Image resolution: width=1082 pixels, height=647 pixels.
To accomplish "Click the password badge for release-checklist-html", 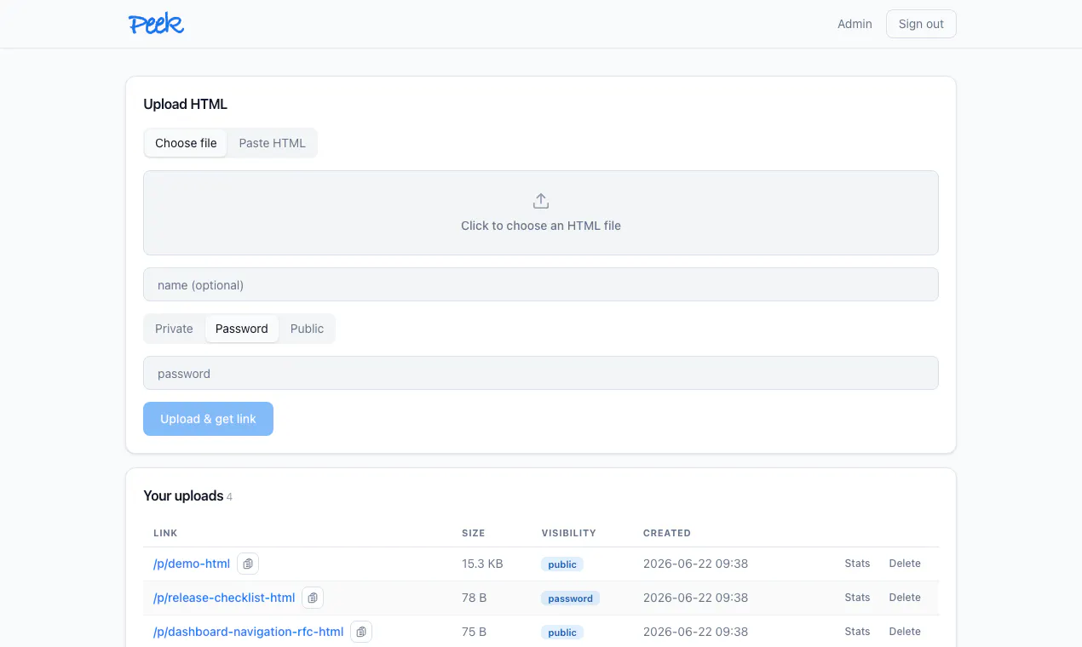I will [x=570, y=598].
